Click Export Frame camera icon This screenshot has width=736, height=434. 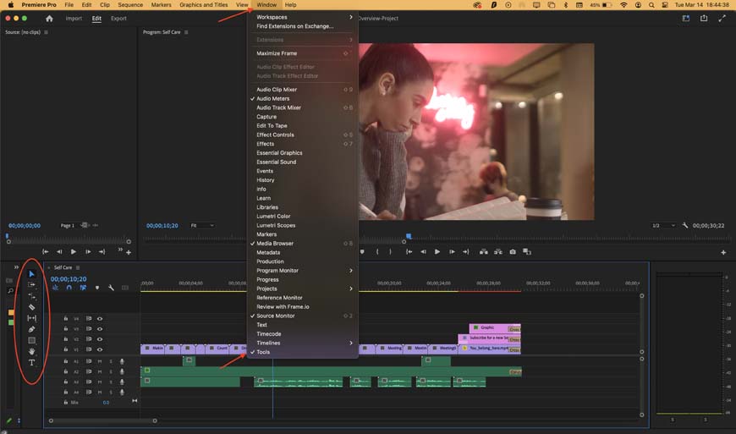click(512, 251)
